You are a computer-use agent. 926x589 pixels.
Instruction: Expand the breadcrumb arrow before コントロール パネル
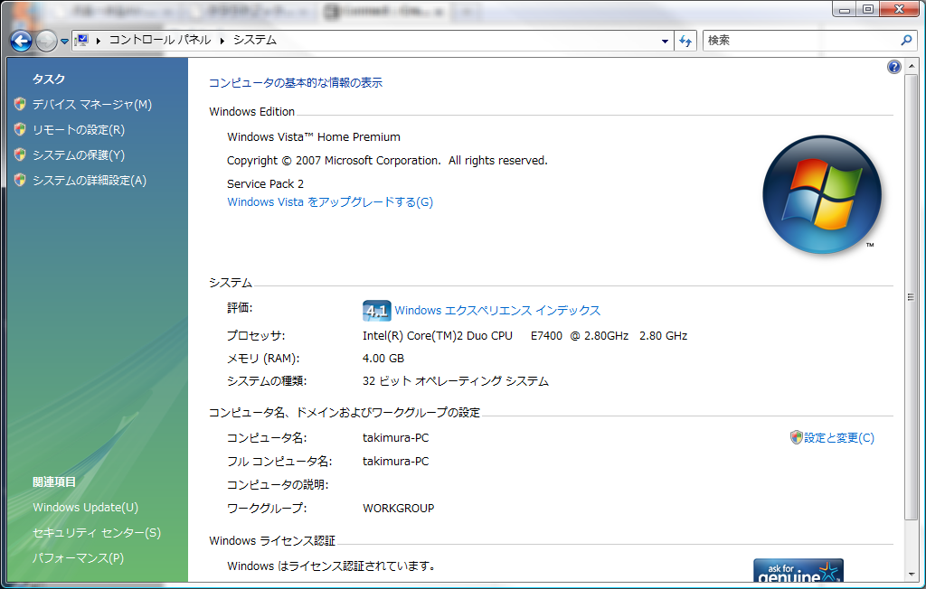coord(98,41)
